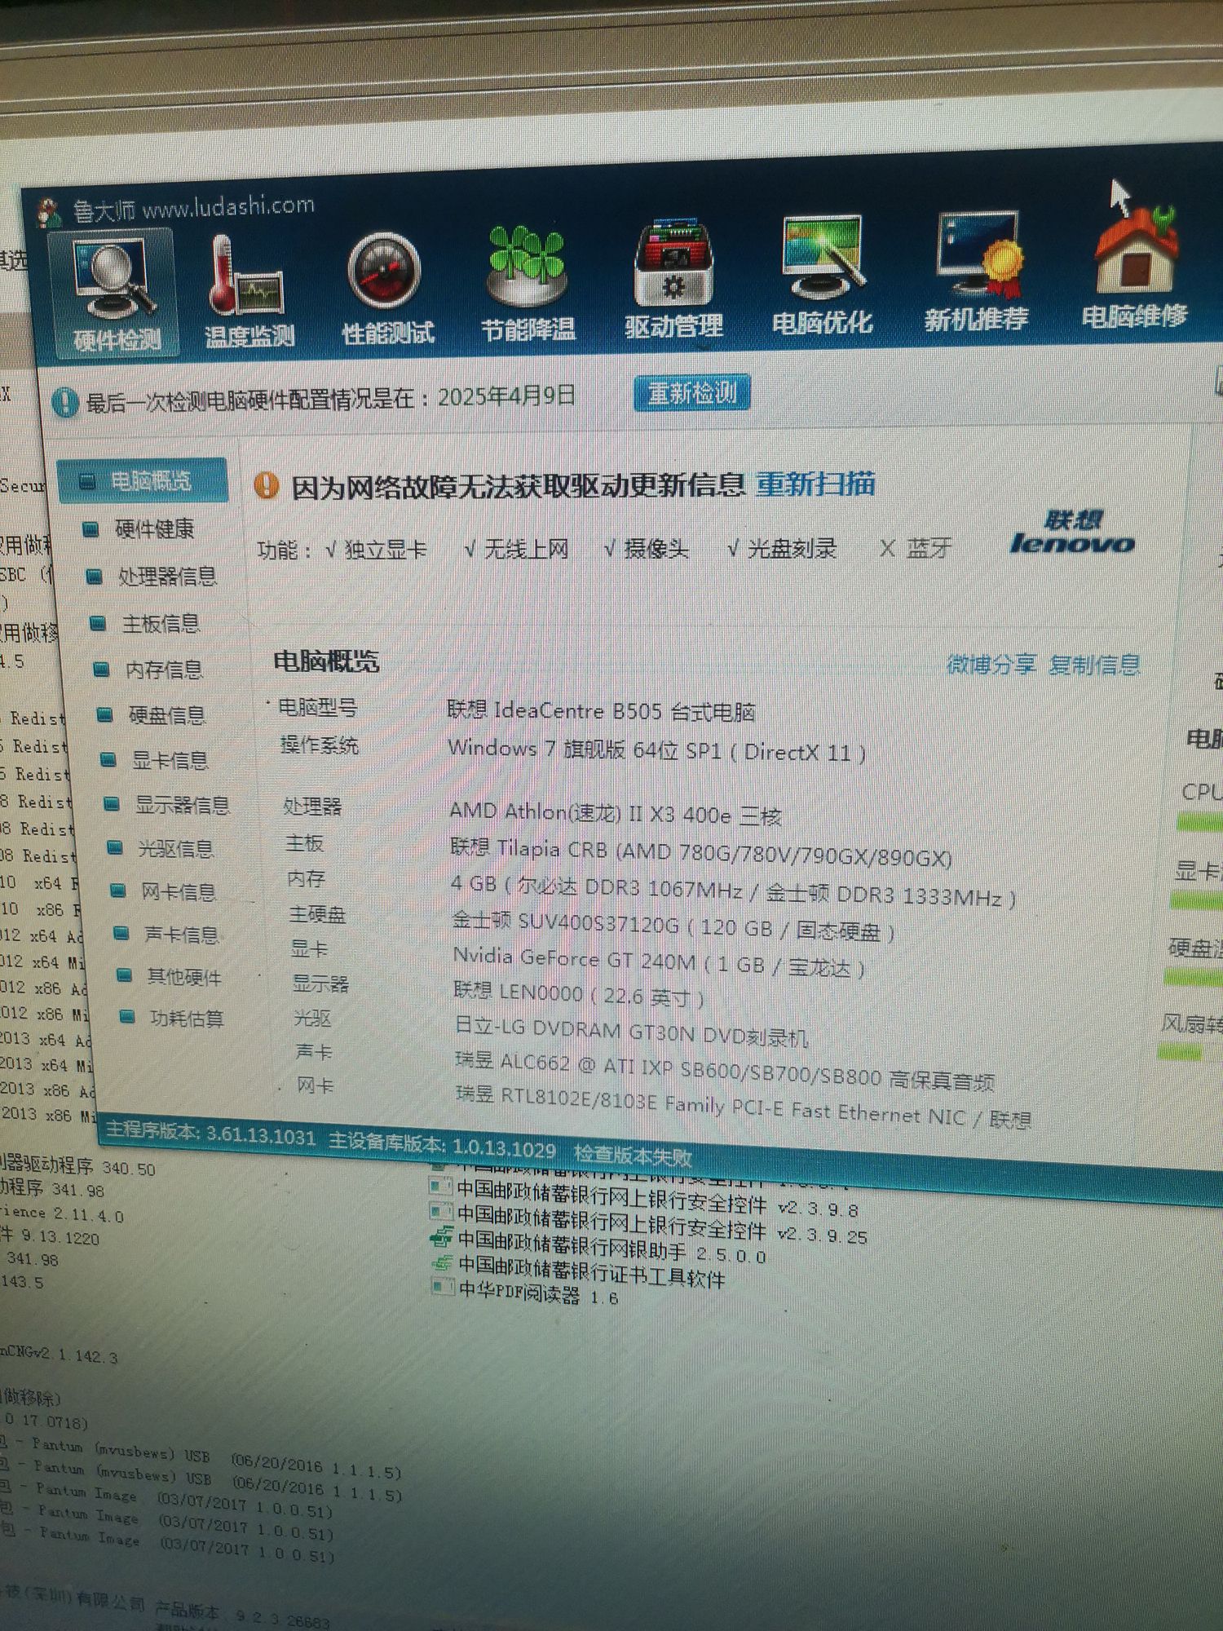
Task: Click the 无线上网 feature indicator
Action: (516, 549)
